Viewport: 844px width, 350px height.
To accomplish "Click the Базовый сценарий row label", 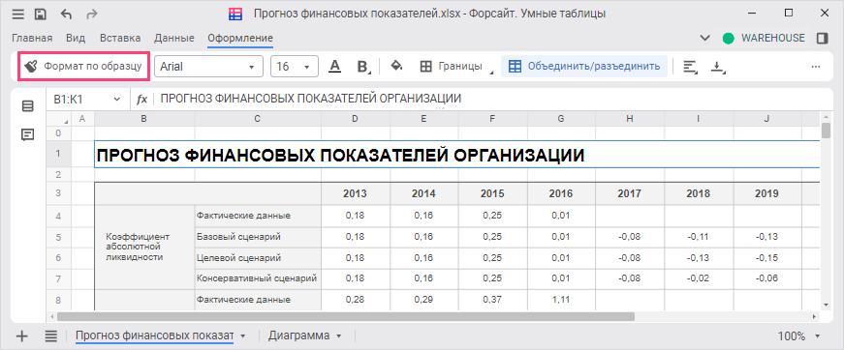I will pos(258,237).
